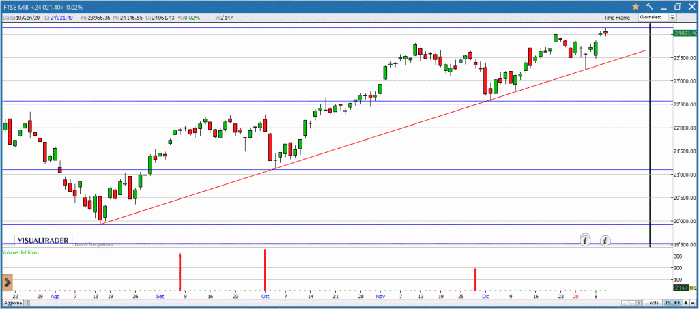Toggle the TS OFF switch
The image size is (699, 309).
[672, 302]
